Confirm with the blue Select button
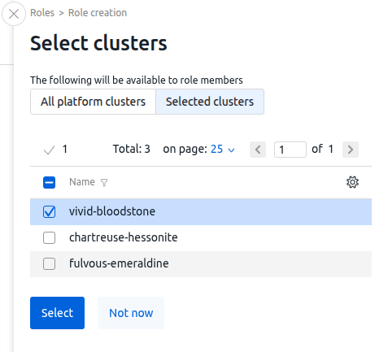Screen dimensions: 388x352 pos(57,313)
